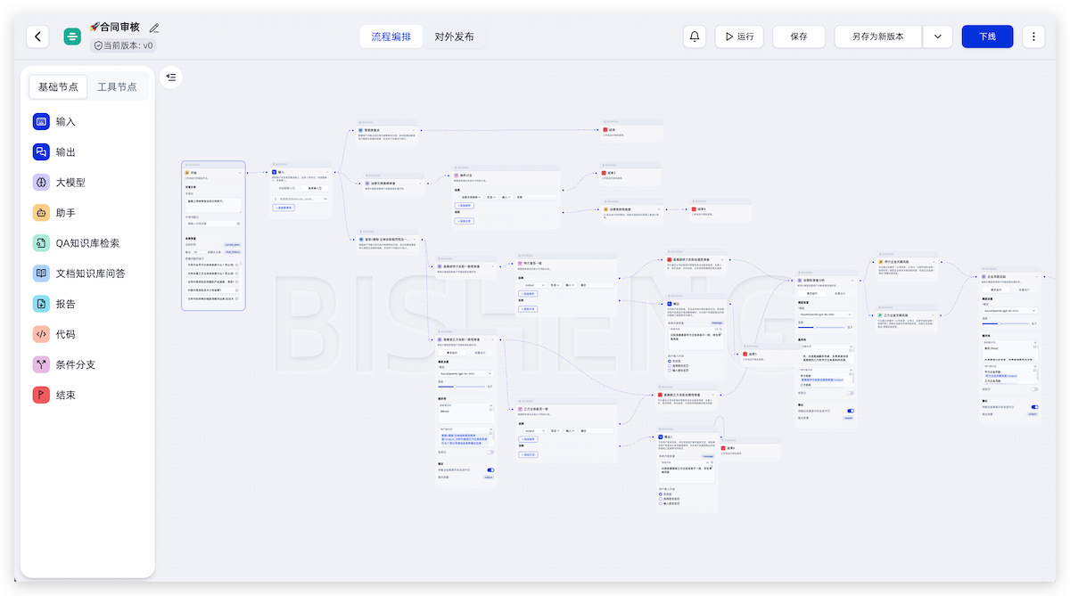Screen dimensions: 1070x596
Task: Switch to the 工具节点 tab
Action: [x=117, y=86]
